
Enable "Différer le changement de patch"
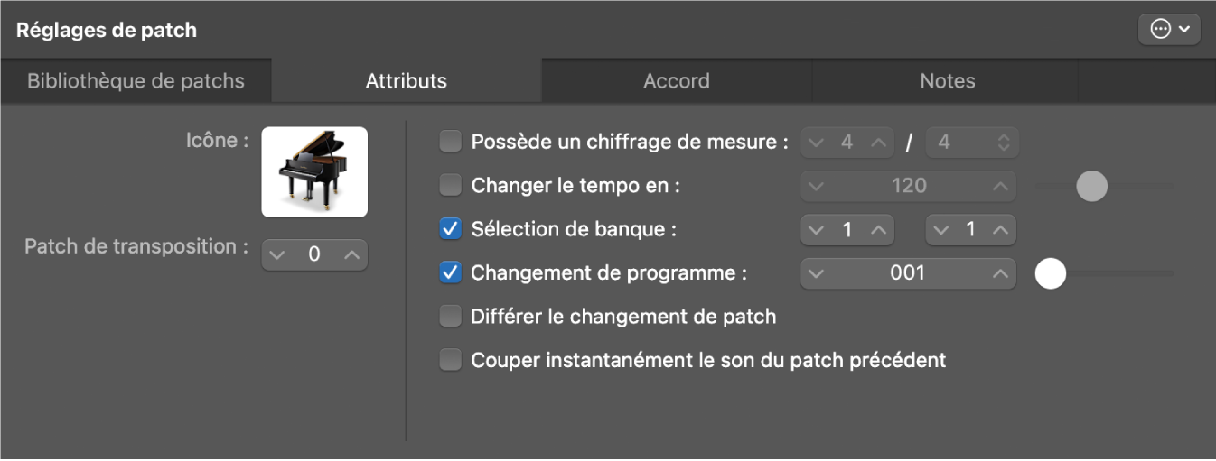point(450,317)
